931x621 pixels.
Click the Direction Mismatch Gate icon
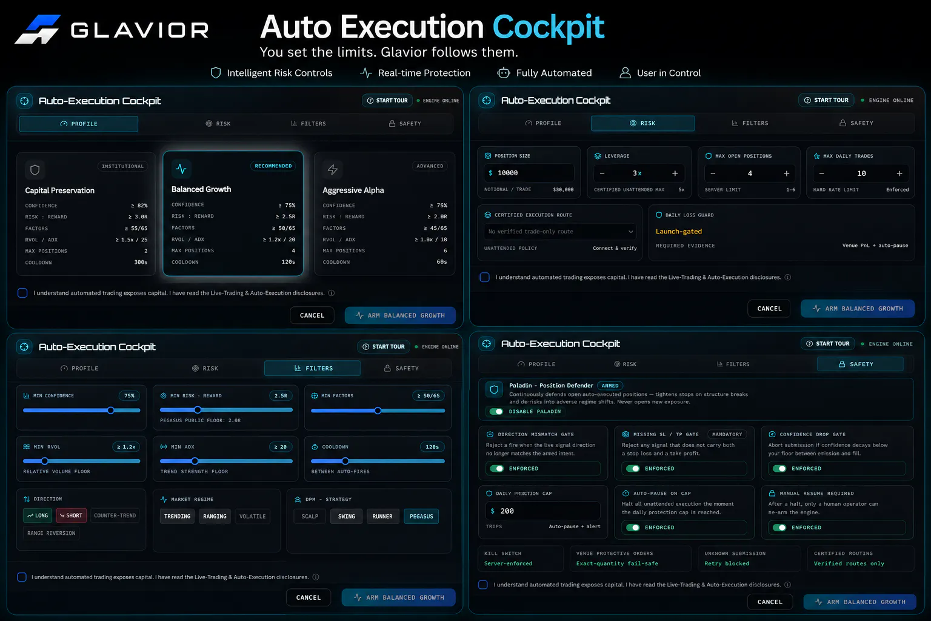(x=490, y=434)
